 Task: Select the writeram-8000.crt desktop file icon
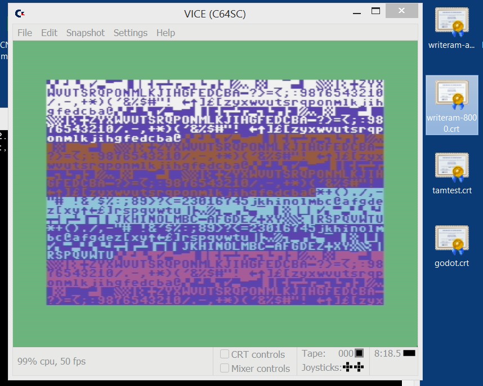[x=451, y=105]
